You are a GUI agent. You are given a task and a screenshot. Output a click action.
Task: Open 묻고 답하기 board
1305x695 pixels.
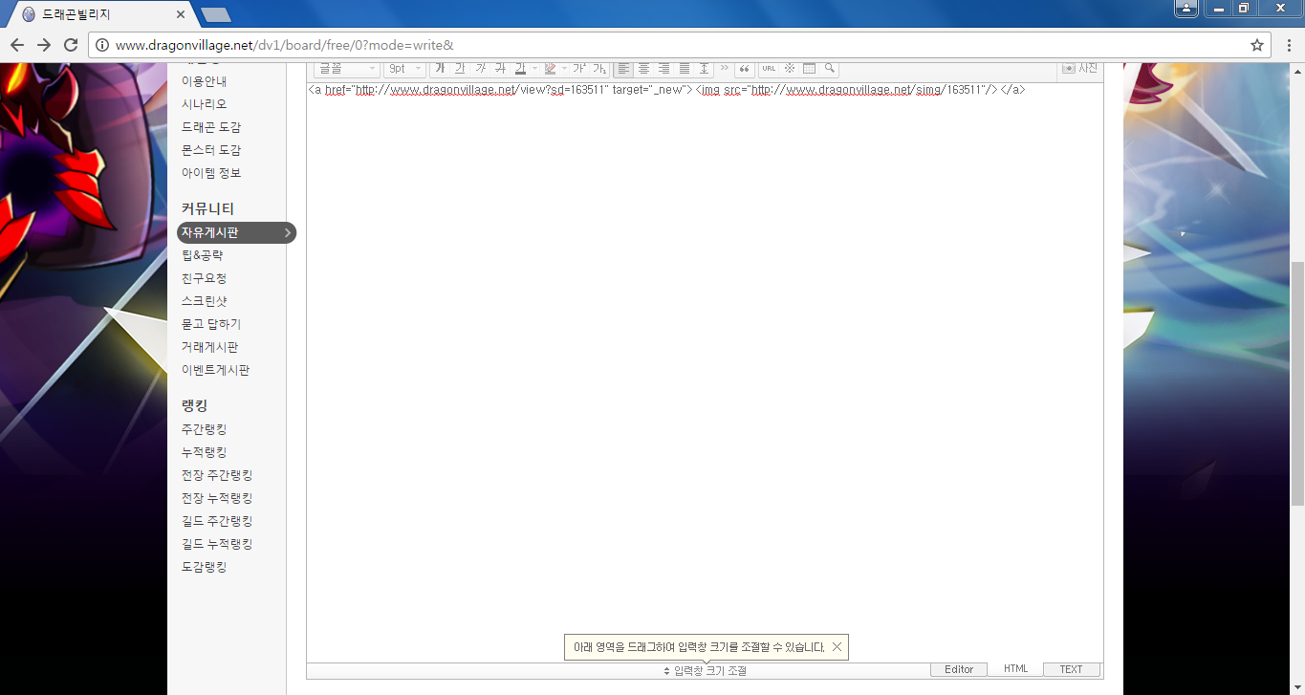[211, 324]
